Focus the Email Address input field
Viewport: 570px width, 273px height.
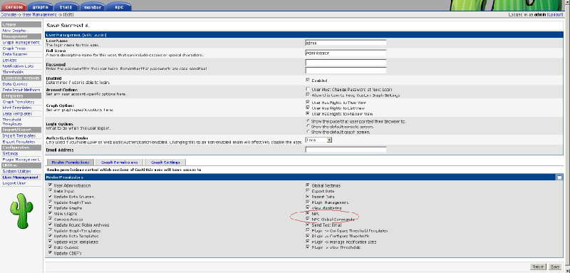346,150
